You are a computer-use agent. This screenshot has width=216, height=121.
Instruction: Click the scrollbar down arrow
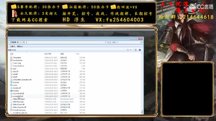click(x=142, y=112)
